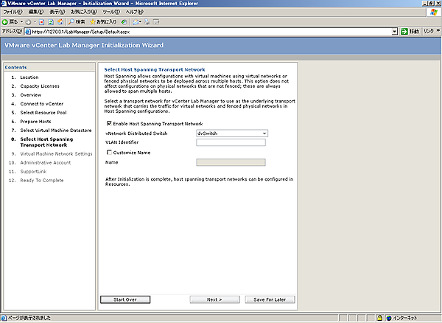Click the toolbar icon after Print

click(x=156, y=22)
